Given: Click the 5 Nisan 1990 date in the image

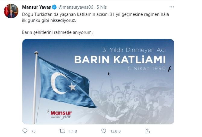Looking at the screenshot, I should click(147, 68).
